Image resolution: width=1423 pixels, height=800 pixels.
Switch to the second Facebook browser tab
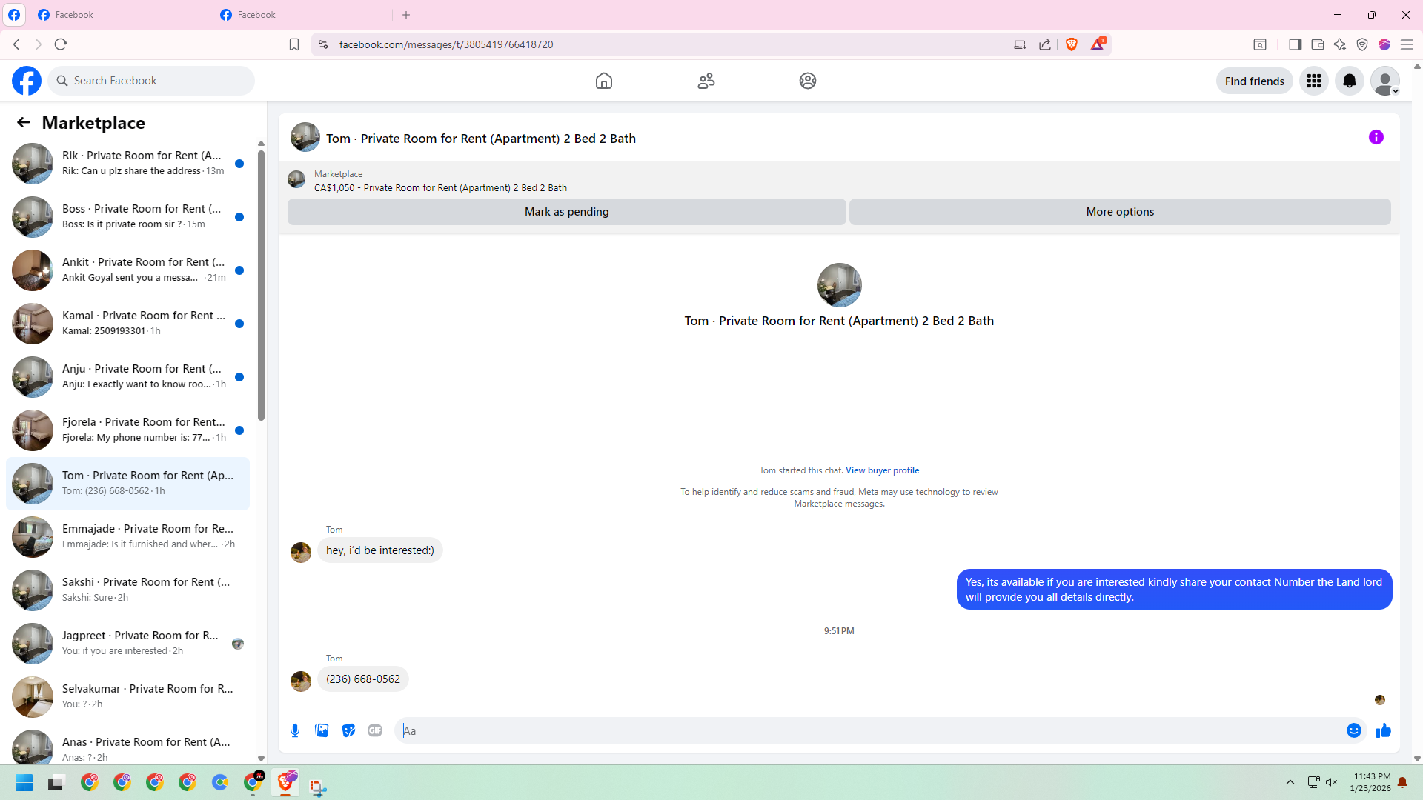(296, 15)
